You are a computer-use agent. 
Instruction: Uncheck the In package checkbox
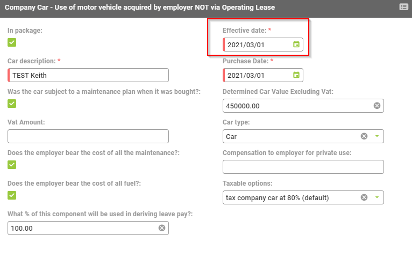pos(12,42)
